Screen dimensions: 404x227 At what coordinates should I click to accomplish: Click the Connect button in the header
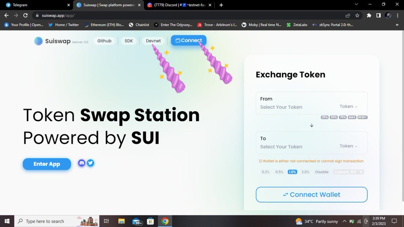(189, 40)
